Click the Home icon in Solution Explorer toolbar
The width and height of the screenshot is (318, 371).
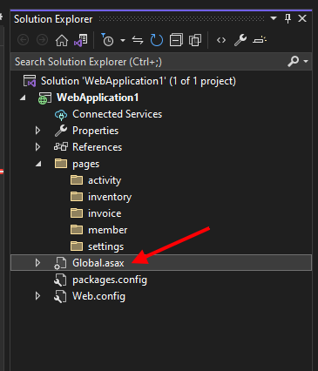62,40
